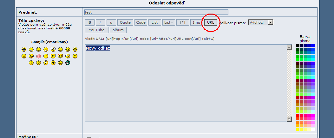
Task: Insert the black arrow emoticon
Action: pyautogui.click(x=53, y=63)
